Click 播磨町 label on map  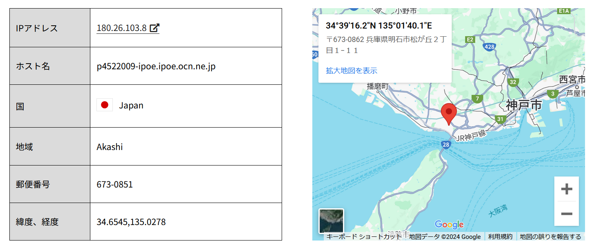pyautogui.click(x=377, y=86)
